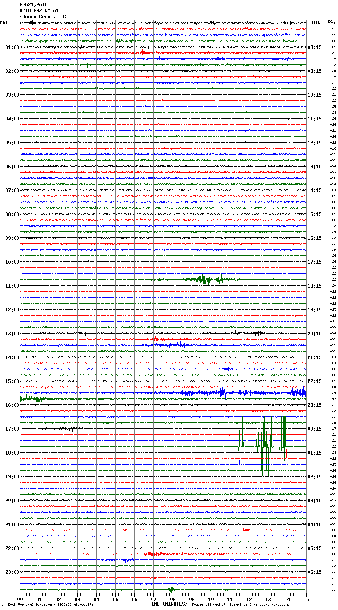Click the 17:00 MST hour label

pos(12,429)
